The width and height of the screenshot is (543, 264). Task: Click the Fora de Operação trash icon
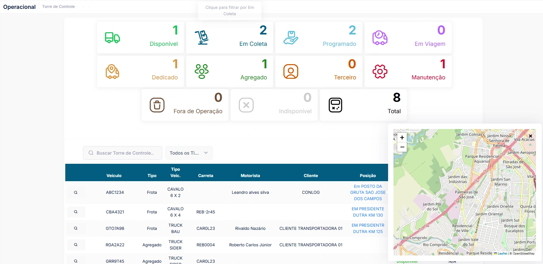click(x=157, y=105)
